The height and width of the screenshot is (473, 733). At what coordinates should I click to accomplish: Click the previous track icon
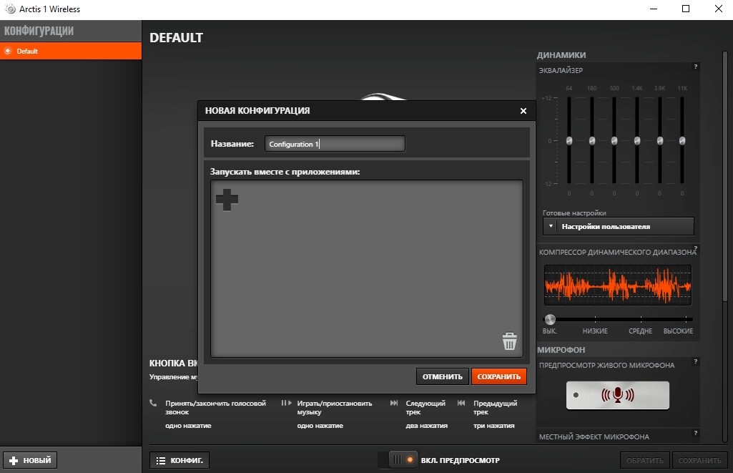point(461,403)
